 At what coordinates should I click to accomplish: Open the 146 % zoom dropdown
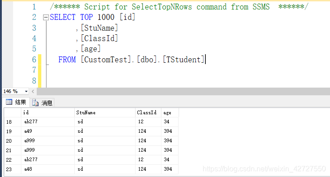[26, 92]
